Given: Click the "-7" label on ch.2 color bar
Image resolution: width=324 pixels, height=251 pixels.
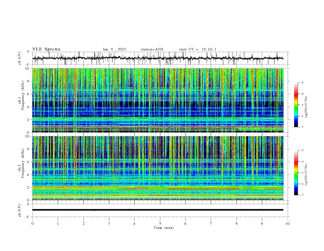Looking at the screenshot, I should coord(302,195).
